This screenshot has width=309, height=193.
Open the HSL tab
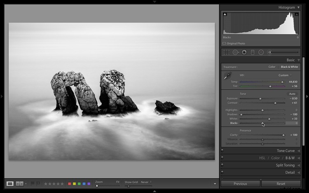coord(262,158)
